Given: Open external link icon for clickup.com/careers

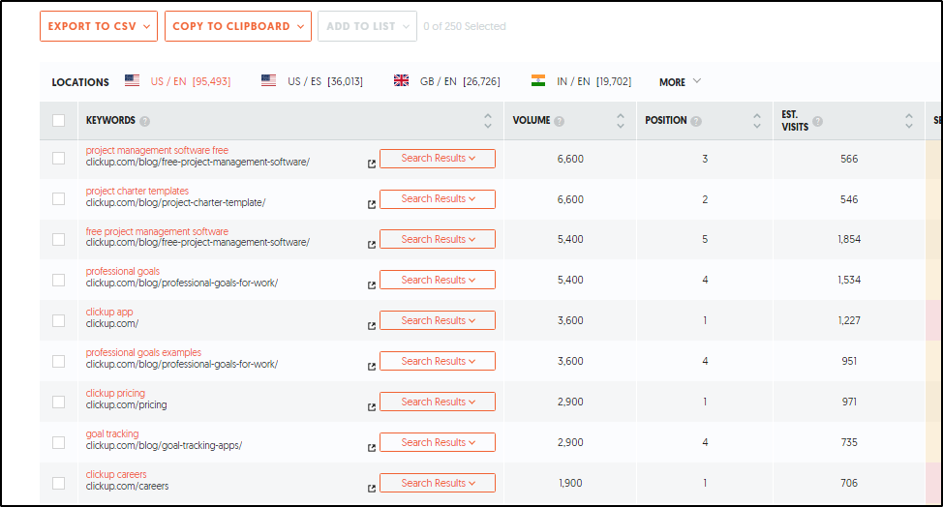Looking at the screenshot, I should click(x=372, y=489).
